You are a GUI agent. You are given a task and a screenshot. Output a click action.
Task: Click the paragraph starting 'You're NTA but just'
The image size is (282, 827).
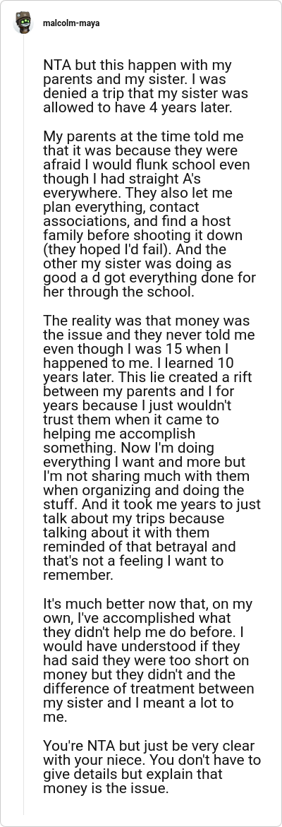tap(152, 766)
